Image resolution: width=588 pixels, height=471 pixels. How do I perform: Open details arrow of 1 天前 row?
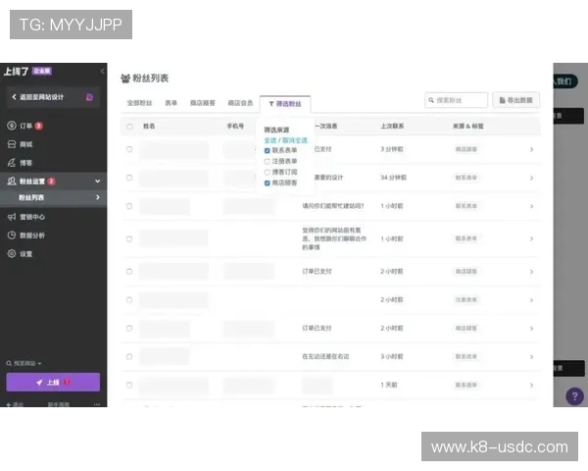pyautogui.click(x=531, y=385)
